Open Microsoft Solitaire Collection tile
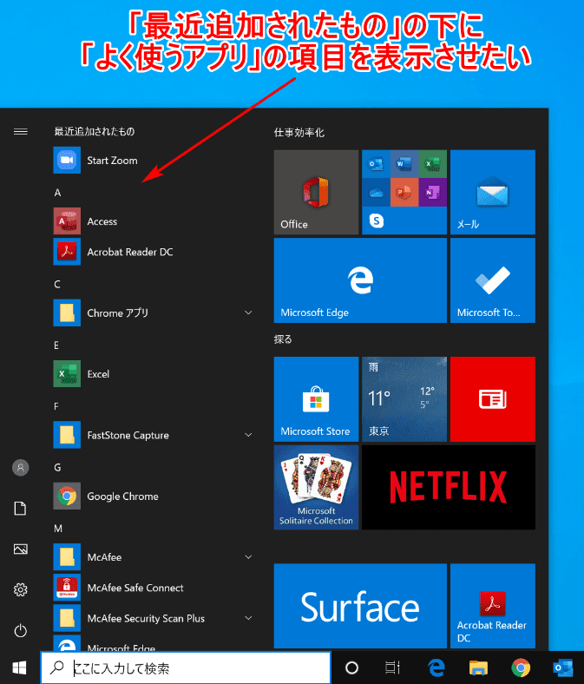Image resolution: width=584 pixels, height=684 pixels. point(316,487)
